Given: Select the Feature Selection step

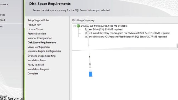Looking at the screenshot, I should pyautogui.click(x=37, y=34).
